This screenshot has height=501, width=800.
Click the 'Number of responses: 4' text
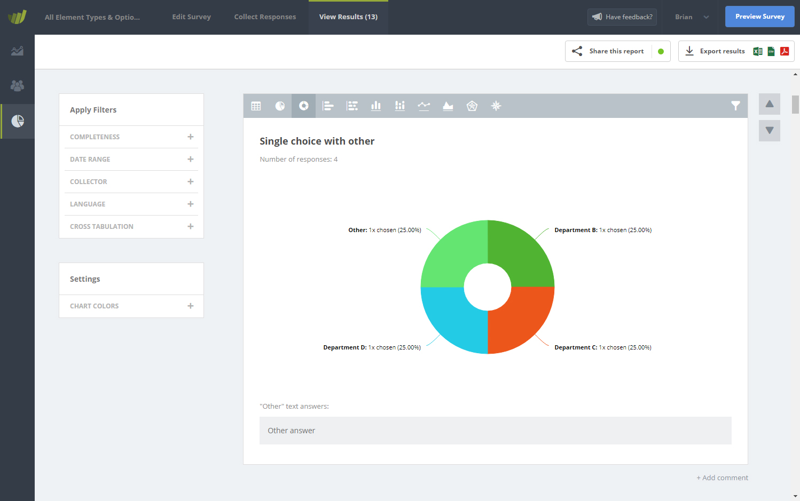click(299, 160)
